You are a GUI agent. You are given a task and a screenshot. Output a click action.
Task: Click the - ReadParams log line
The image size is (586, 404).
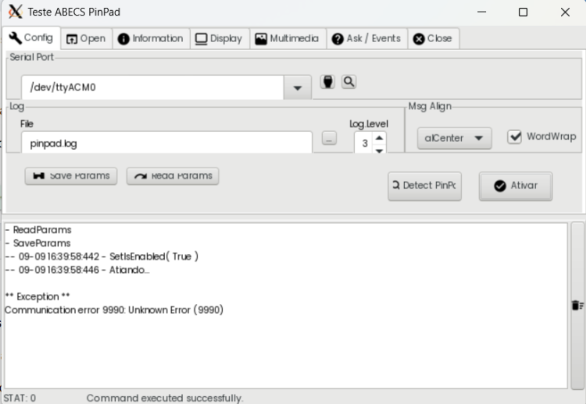[38, 230]
